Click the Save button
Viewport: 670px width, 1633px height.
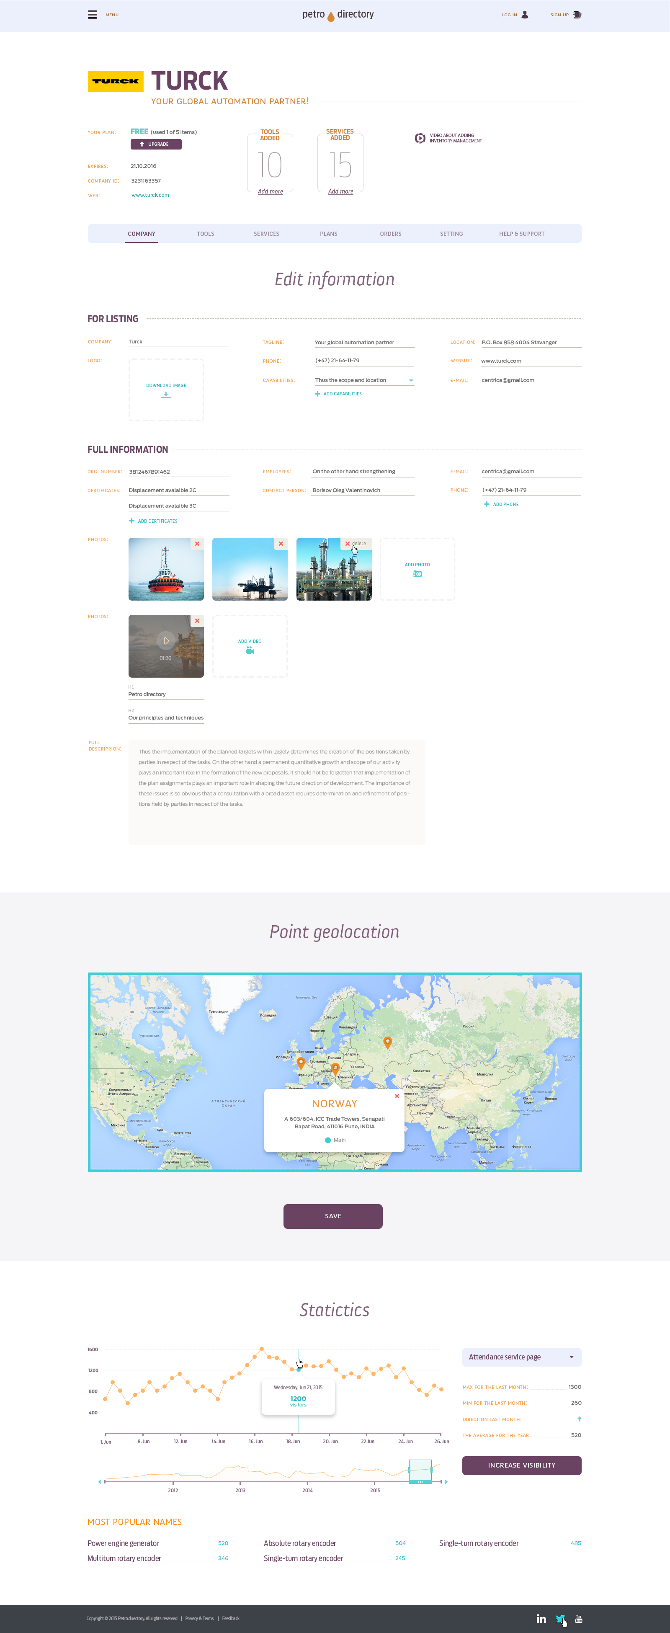pyautogui.click(x=333, y=1216)
